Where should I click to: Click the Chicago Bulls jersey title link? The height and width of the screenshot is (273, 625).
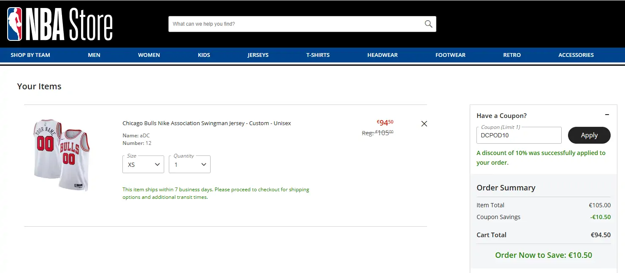206,123
